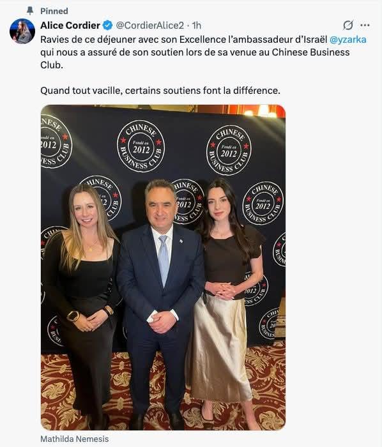This screenshot has height=447, width=382.
Task: Click the Alice Cordier display name
Action: 70,26
